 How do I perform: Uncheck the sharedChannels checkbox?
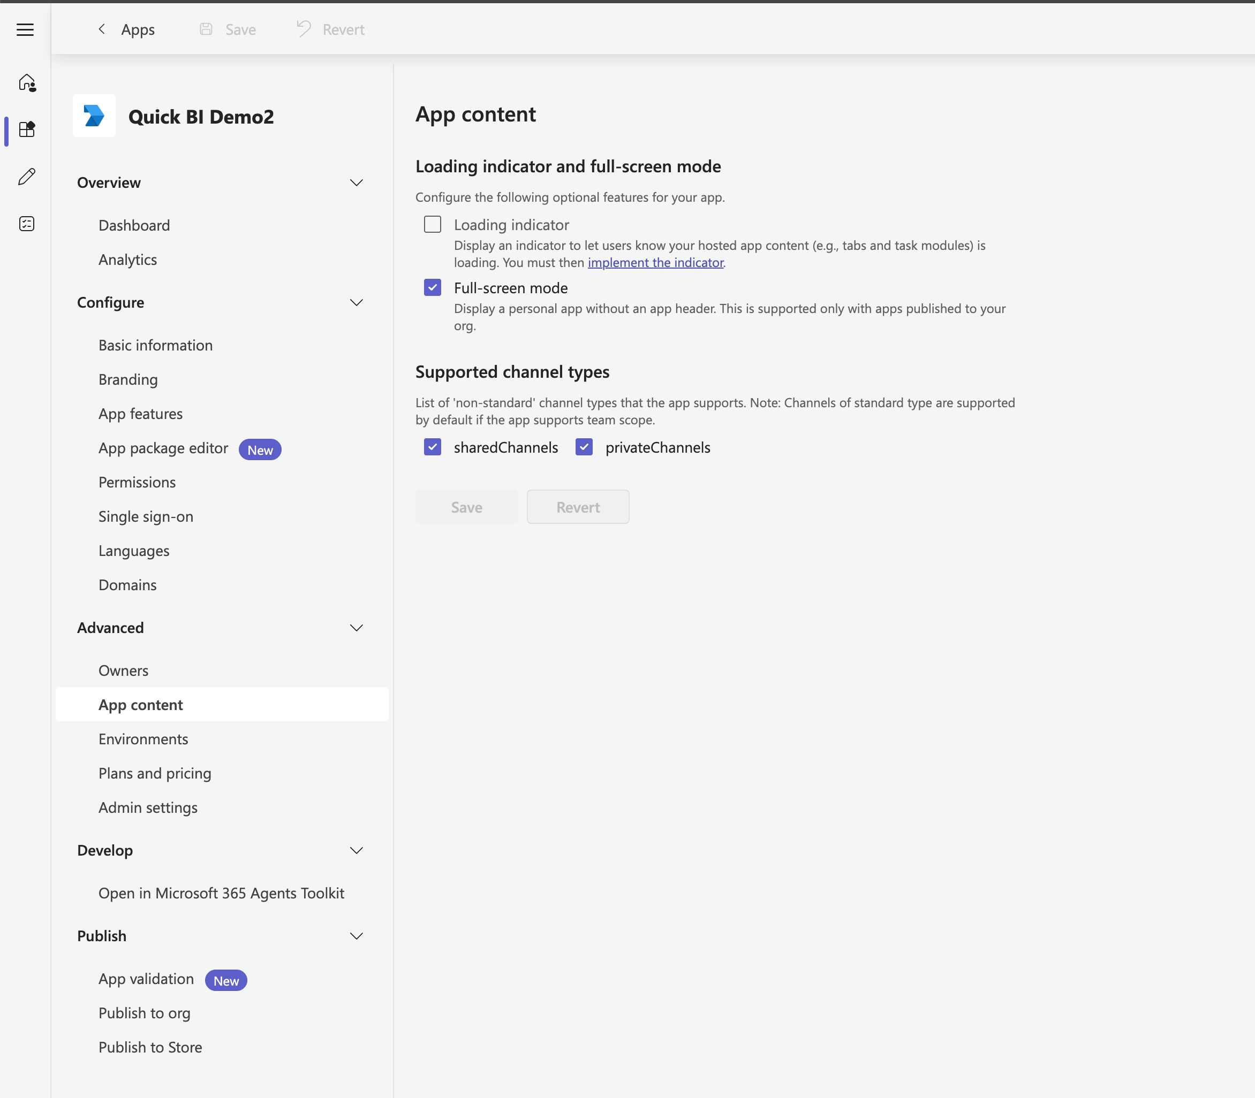pos(432,447)
